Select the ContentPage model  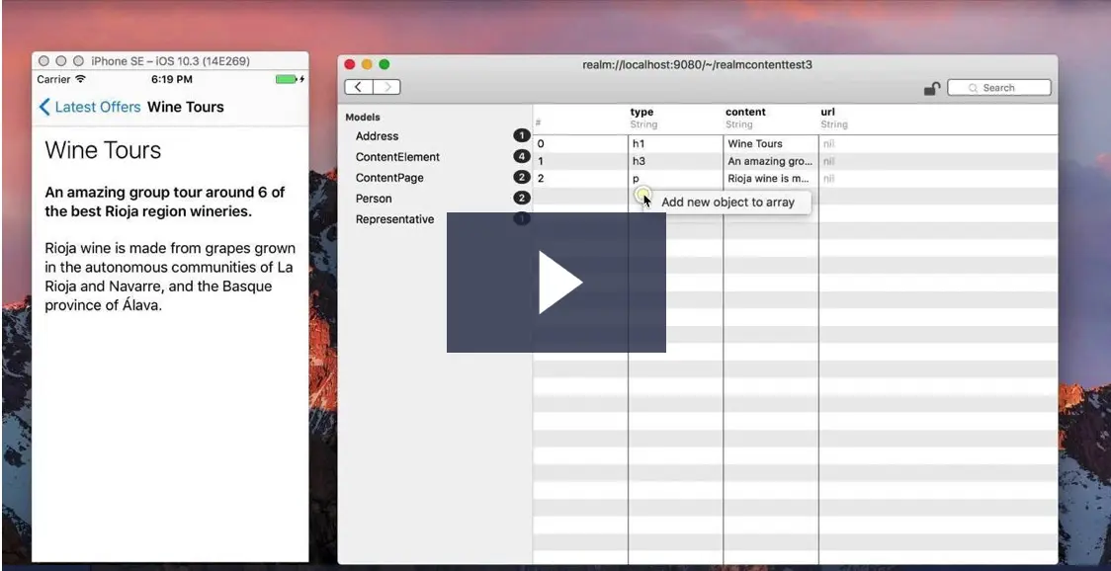(389, 178)
